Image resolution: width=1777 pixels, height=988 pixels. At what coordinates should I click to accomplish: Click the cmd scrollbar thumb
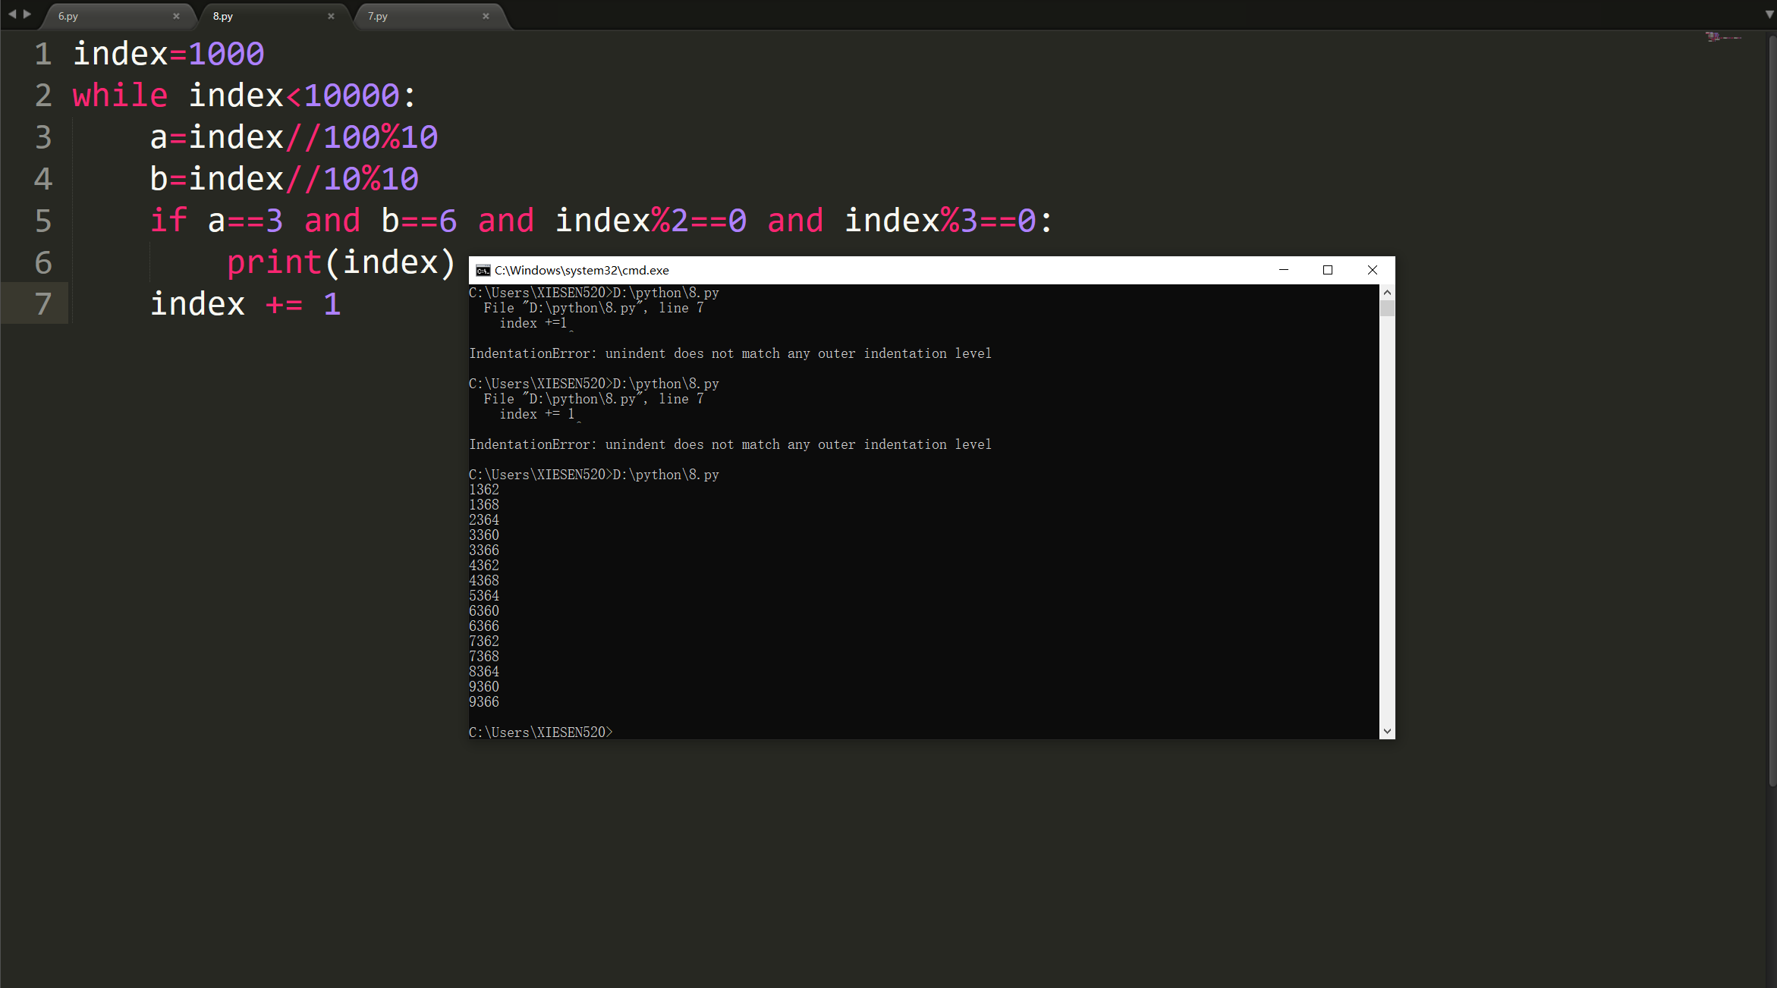(x=1387, y=308)
